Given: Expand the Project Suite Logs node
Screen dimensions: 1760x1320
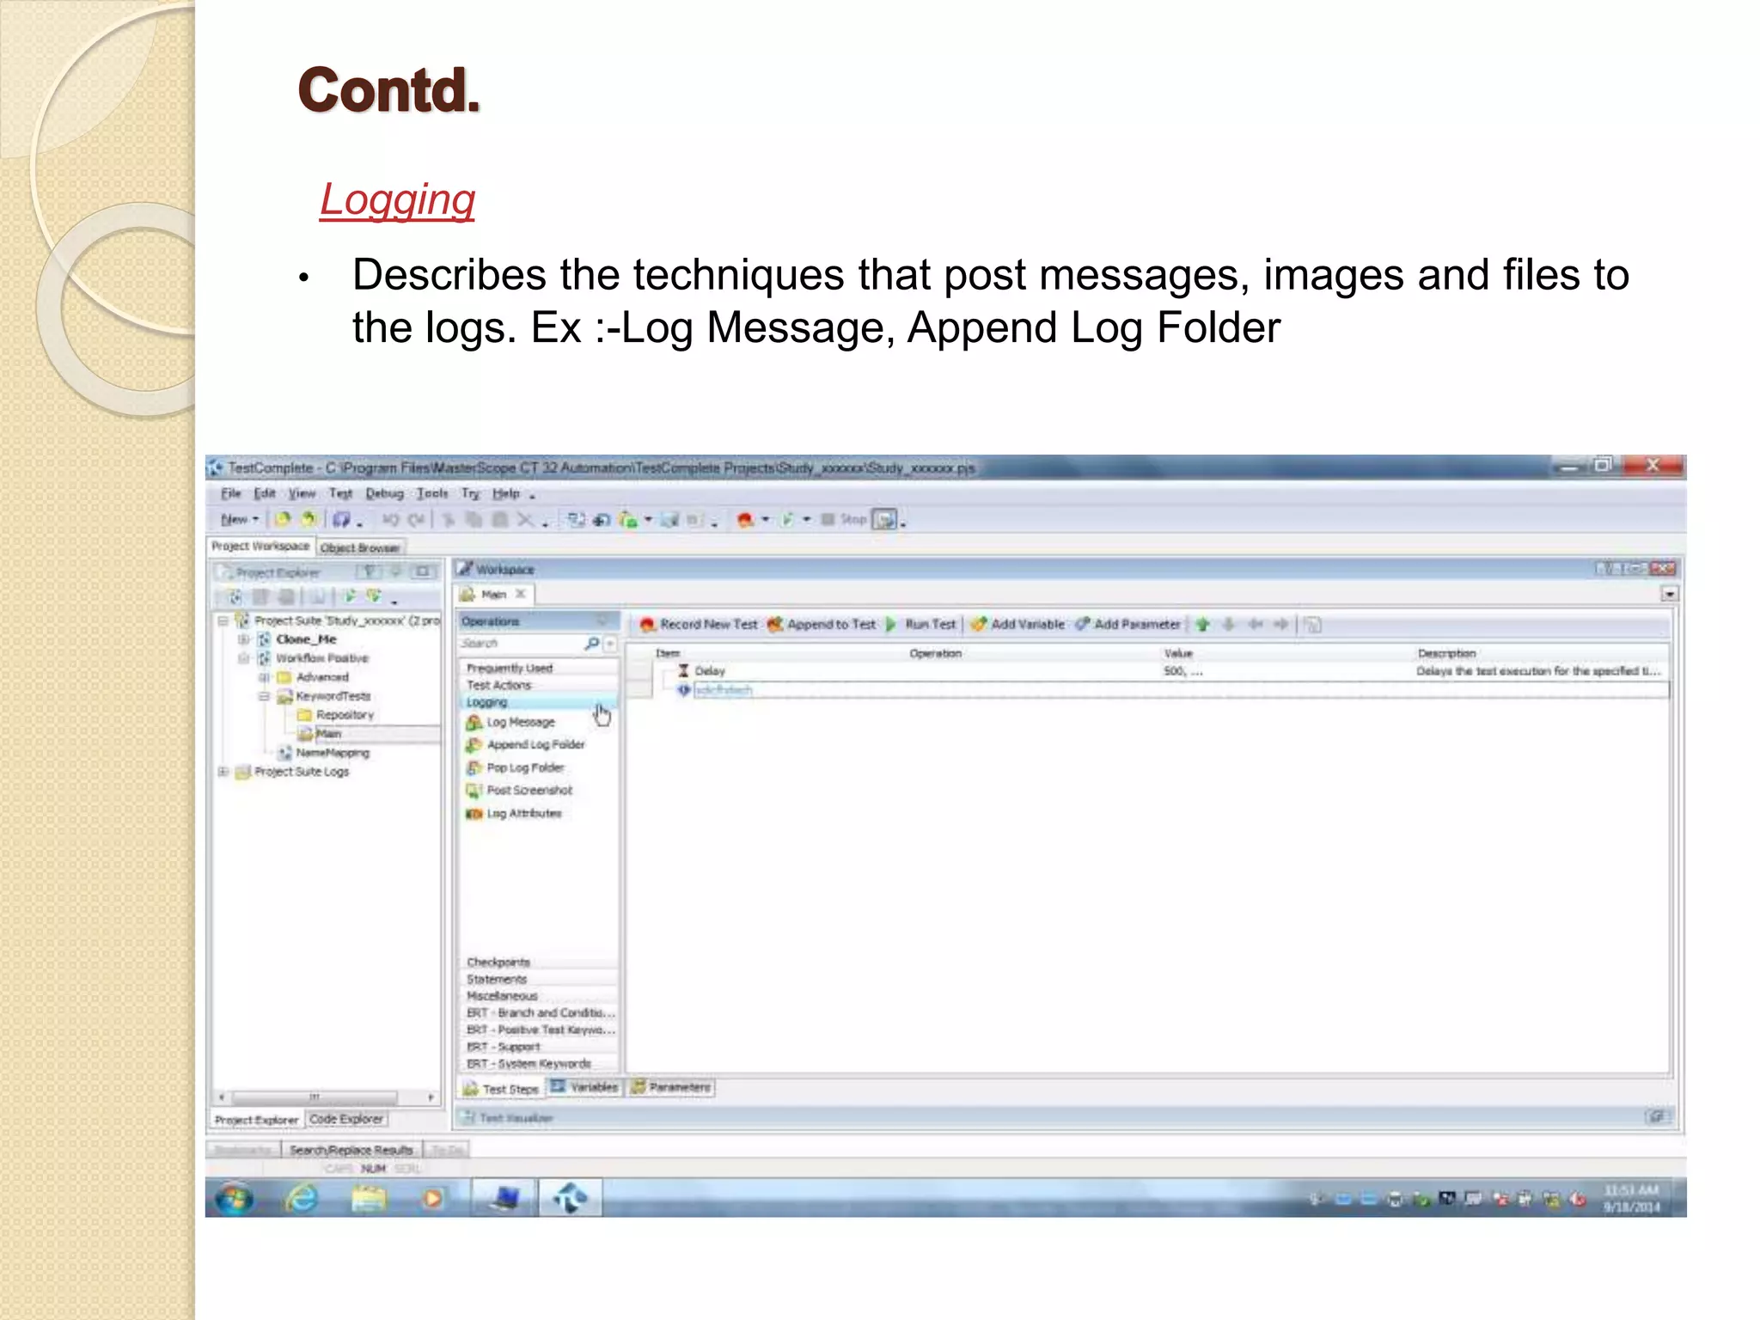Looking at the screenshot, I should tap(223, 772).
